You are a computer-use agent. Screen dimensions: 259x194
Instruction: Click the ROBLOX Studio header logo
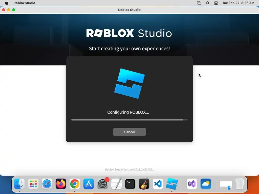(129, 33)
